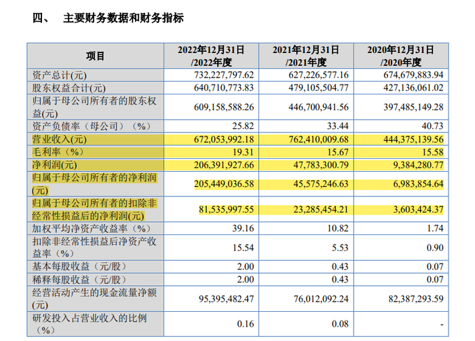Click value 3,603,424.37
Screen dimensions: 475x341
419,209
